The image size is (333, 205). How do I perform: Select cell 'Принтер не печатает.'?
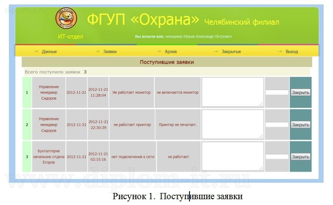pos(178,125)
